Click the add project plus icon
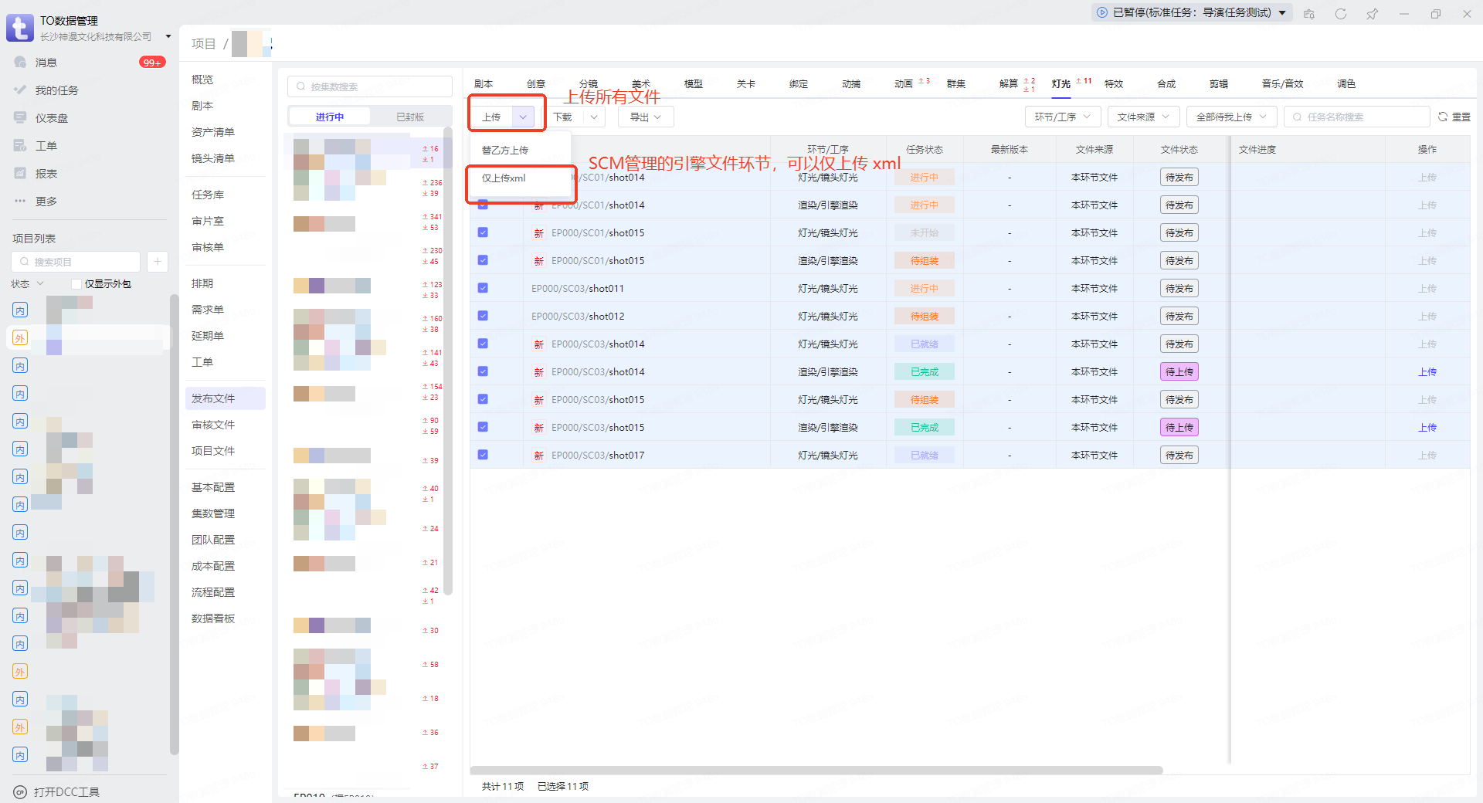The image size is (1483, 803). [x=157, y=262]
